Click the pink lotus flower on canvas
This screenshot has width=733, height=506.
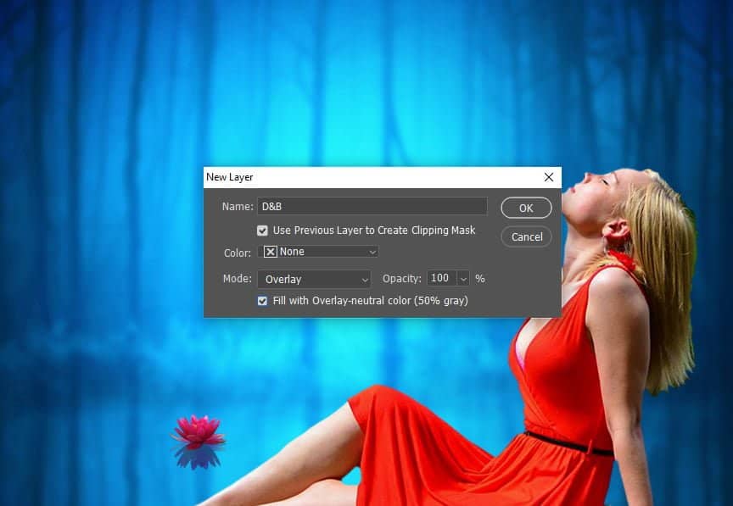click(199, 431)
